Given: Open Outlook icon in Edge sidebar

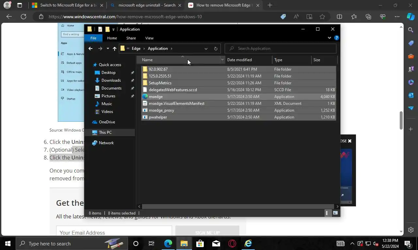Looking at the screenshot, I should [x=411, y=95].
